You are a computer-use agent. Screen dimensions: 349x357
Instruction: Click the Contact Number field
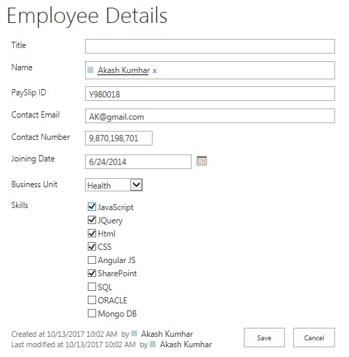tap(118, 138)
